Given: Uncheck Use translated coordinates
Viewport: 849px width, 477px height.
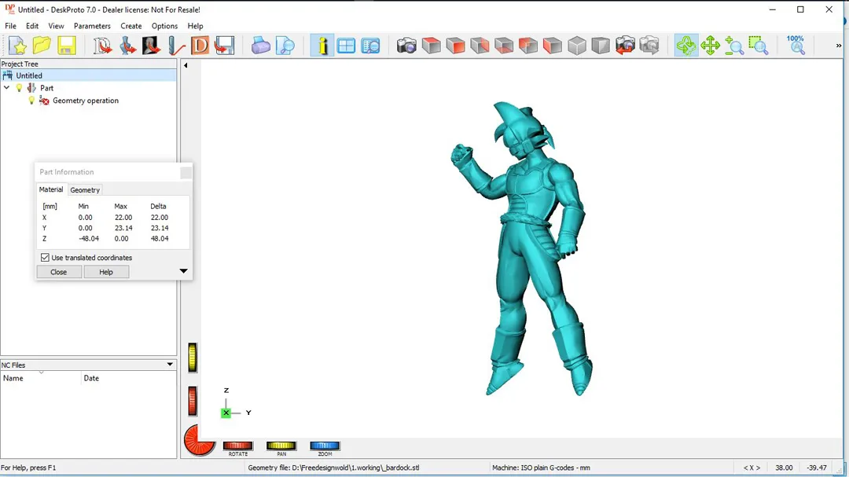Looking at the screenshot, I should coord(45,258).
